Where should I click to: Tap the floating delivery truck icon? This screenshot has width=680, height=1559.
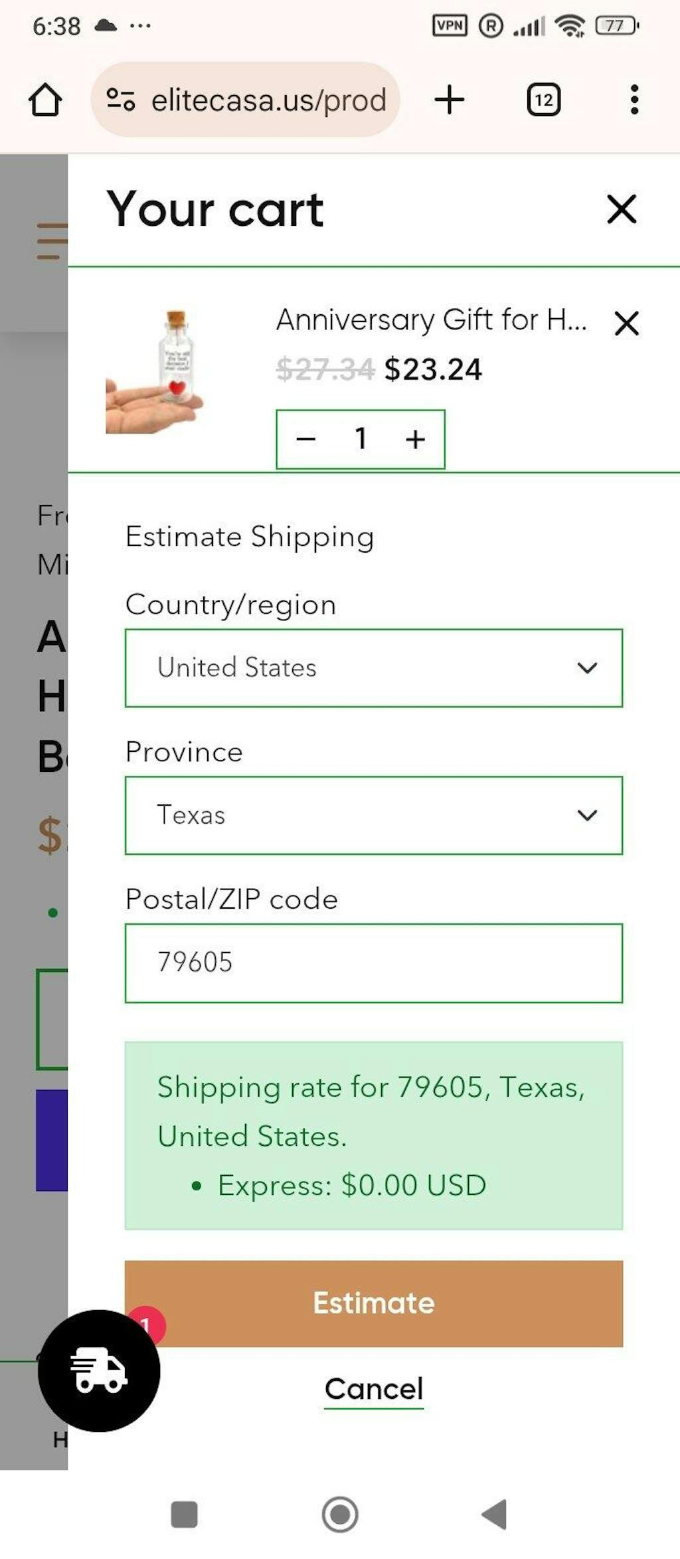(99, 1370)
